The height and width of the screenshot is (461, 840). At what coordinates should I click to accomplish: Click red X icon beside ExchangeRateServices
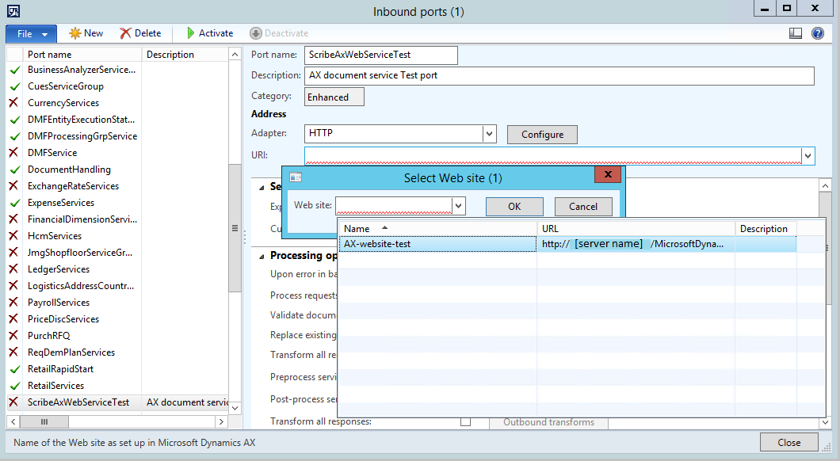pos(14,186)
